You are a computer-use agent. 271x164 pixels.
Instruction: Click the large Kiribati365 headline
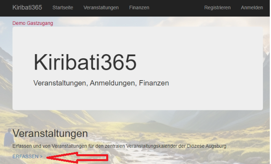point(85,63)
